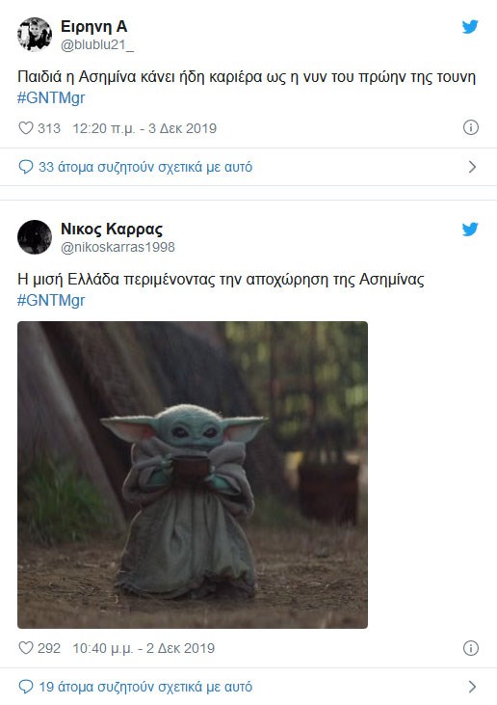Click the 12:20 π.μ. - 3 Δεκ 2019 timestamp
This screenshot has height=705, width=497.
144,128
